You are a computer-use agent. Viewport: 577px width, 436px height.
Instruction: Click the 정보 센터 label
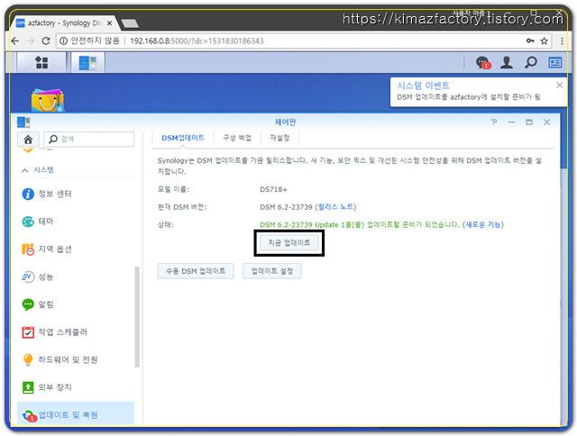coord(55,194)
